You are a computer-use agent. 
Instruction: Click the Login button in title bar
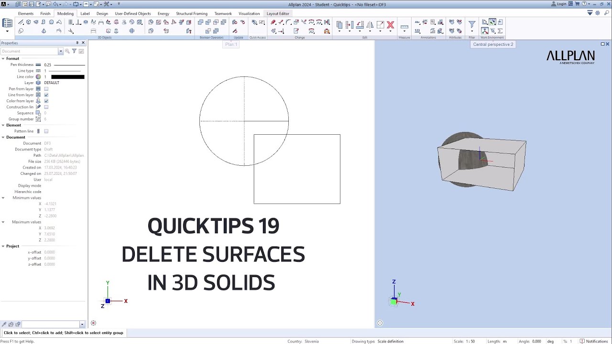pos(559,4)
